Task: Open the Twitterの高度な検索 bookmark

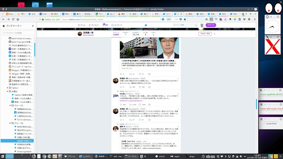Action: click(x=22, y=95)
